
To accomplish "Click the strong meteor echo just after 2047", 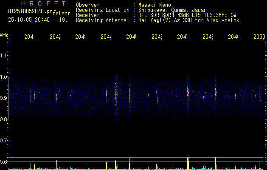I will click(x=188, y=93).
